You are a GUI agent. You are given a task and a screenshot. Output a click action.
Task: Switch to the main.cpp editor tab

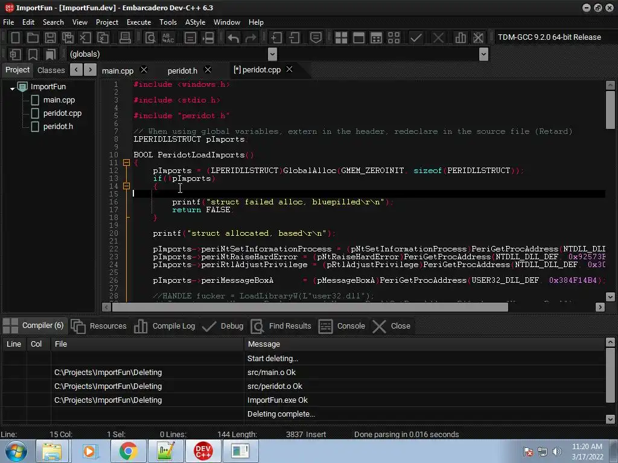click(118, 71)
